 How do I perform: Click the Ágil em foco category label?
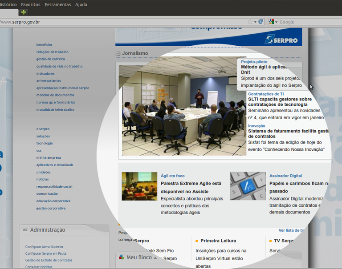coord(172,176)
